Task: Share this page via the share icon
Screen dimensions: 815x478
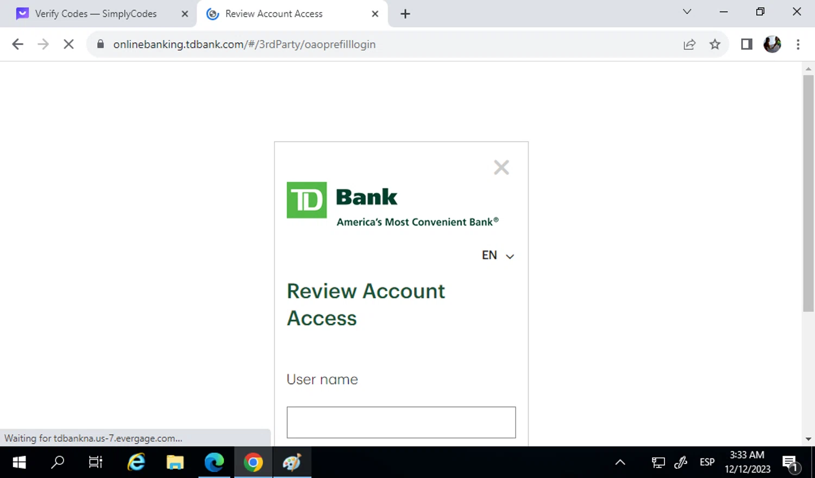Action: tap(689, 45)
